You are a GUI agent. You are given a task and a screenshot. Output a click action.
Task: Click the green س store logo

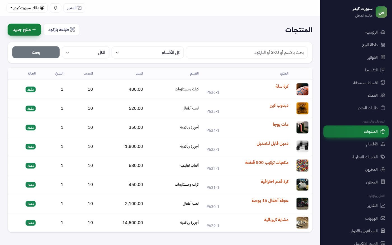tap(381, 12)
